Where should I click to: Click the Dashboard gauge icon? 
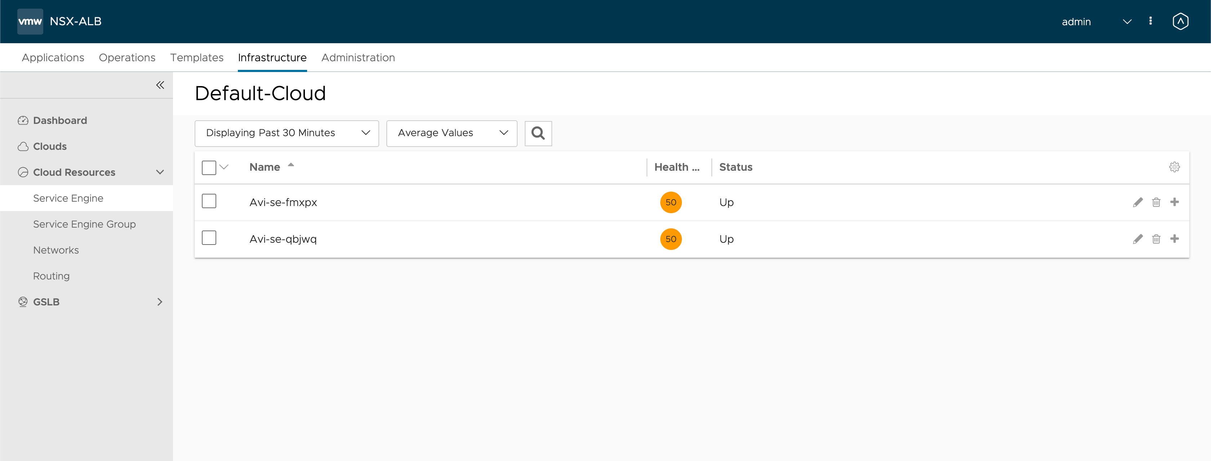pyautogui.click(x=23, y=121)
